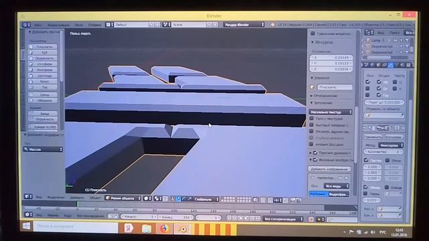Screen dimensions: 429x241
Task: Add new screen layout next to Default
Action: 151,25
